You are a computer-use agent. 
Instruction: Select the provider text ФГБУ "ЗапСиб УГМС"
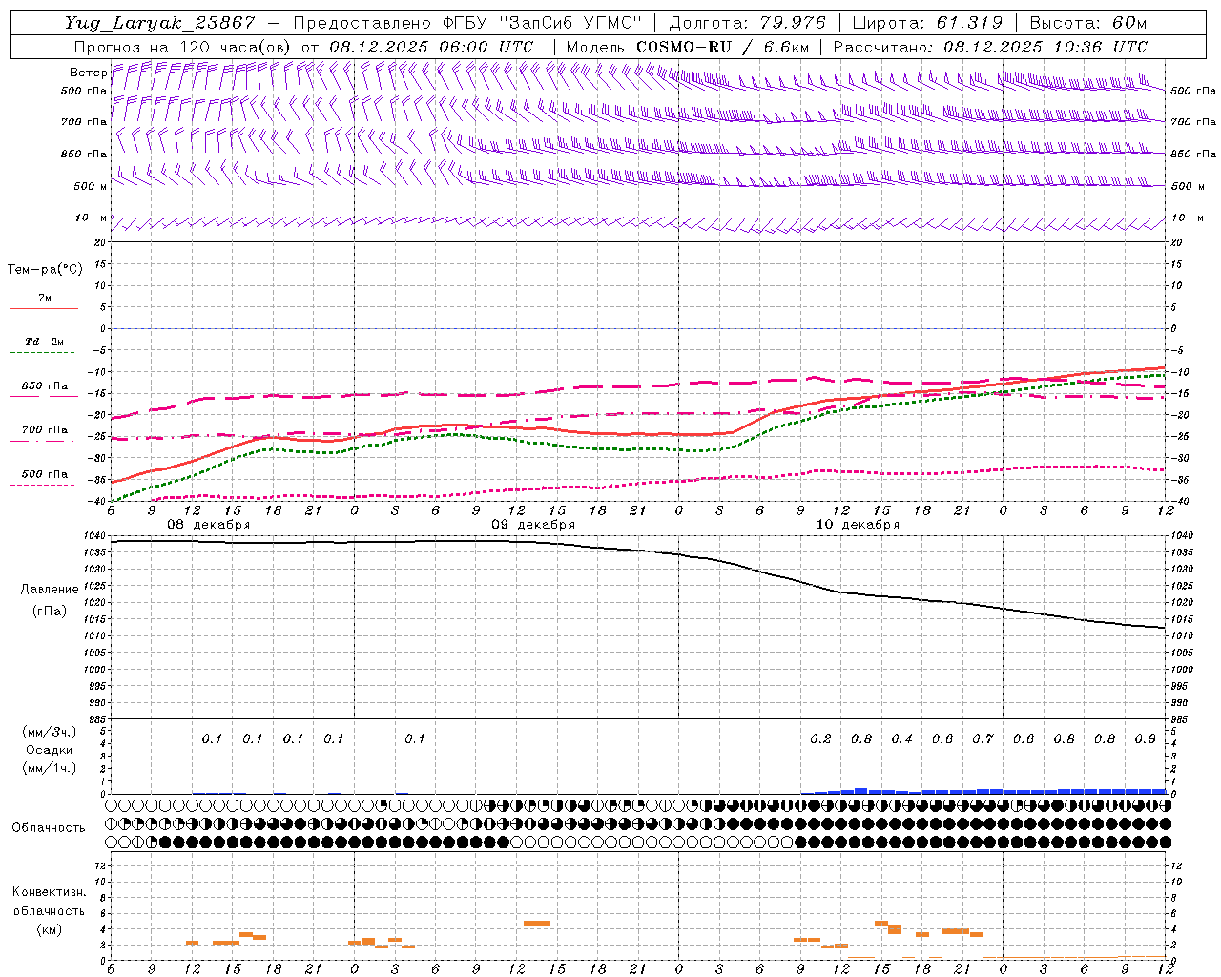[543, 23]
